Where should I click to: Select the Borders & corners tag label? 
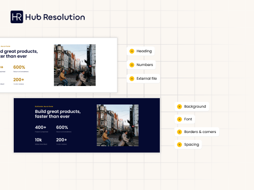tap(200, 132)
